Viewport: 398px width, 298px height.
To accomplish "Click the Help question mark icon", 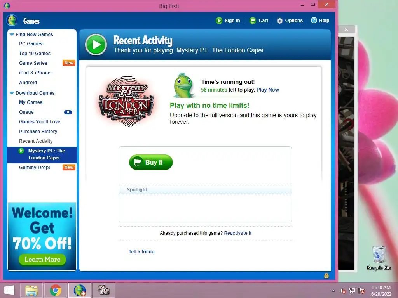I will click(314, 20).
